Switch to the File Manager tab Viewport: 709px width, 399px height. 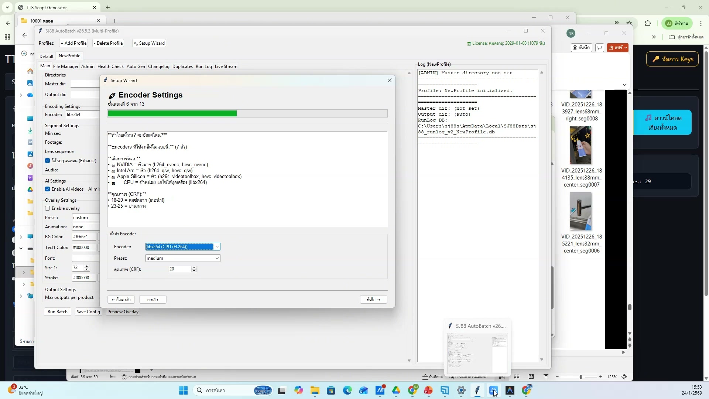(x=65, y=66)
